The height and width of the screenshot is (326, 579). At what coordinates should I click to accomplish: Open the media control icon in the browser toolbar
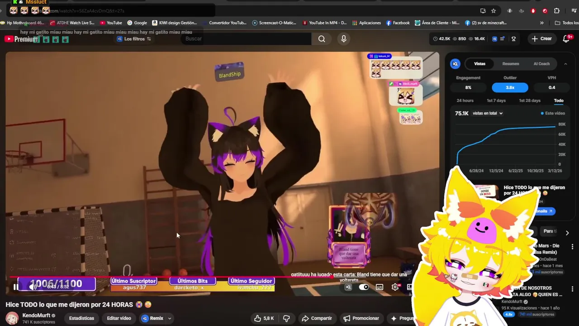[574, 11]
